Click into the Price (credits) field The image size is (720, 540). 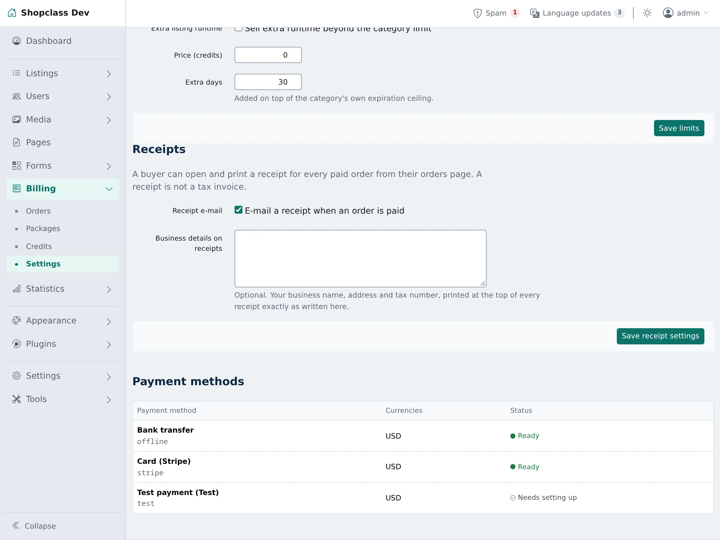tap(268, 55)
